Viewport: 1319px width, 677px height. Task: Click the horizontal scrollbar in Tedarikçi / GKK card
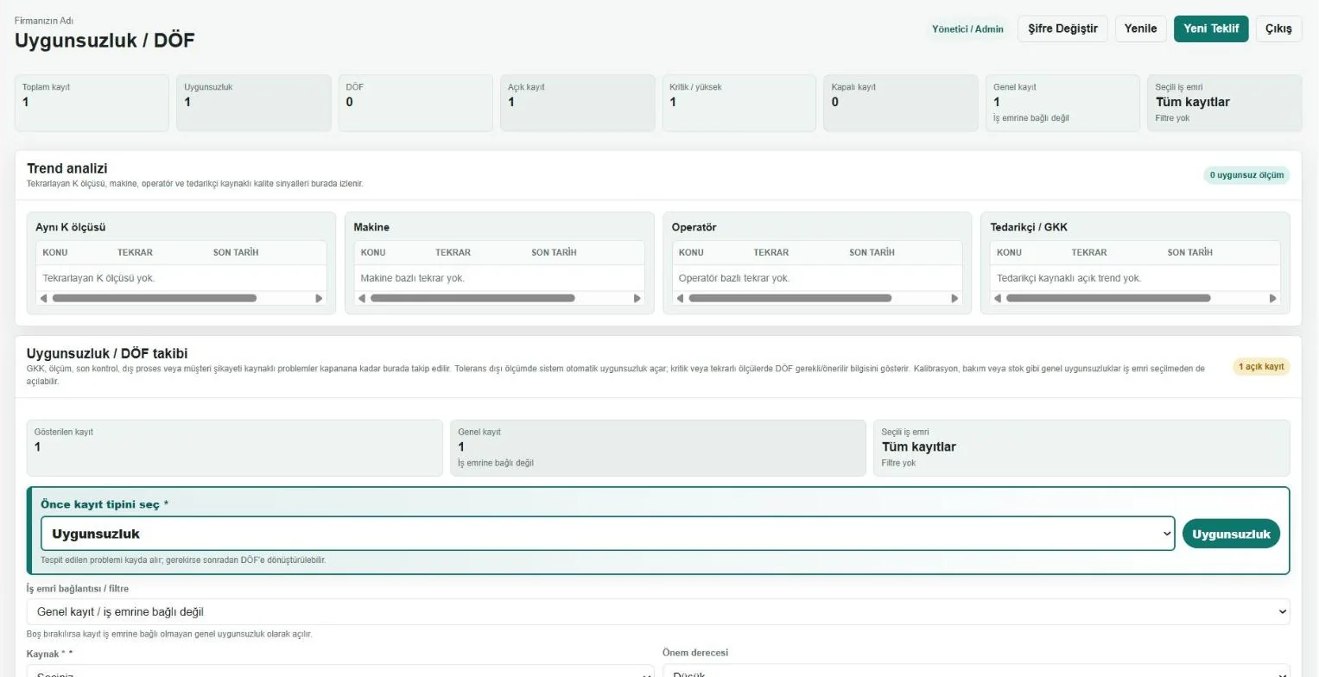pos(1108,299)
